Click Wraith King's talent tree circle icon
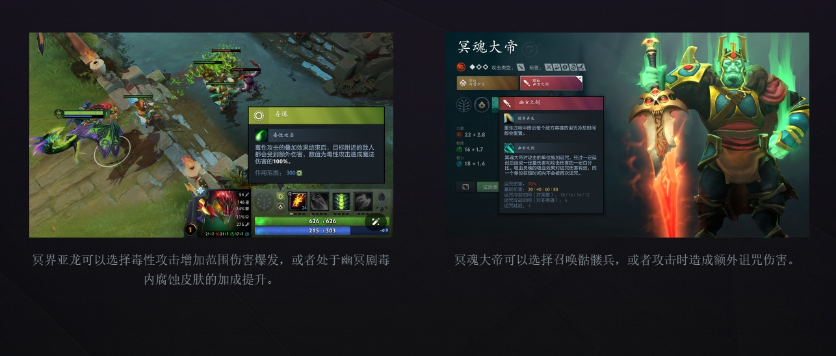836x356 pixels. coord(465,104)
